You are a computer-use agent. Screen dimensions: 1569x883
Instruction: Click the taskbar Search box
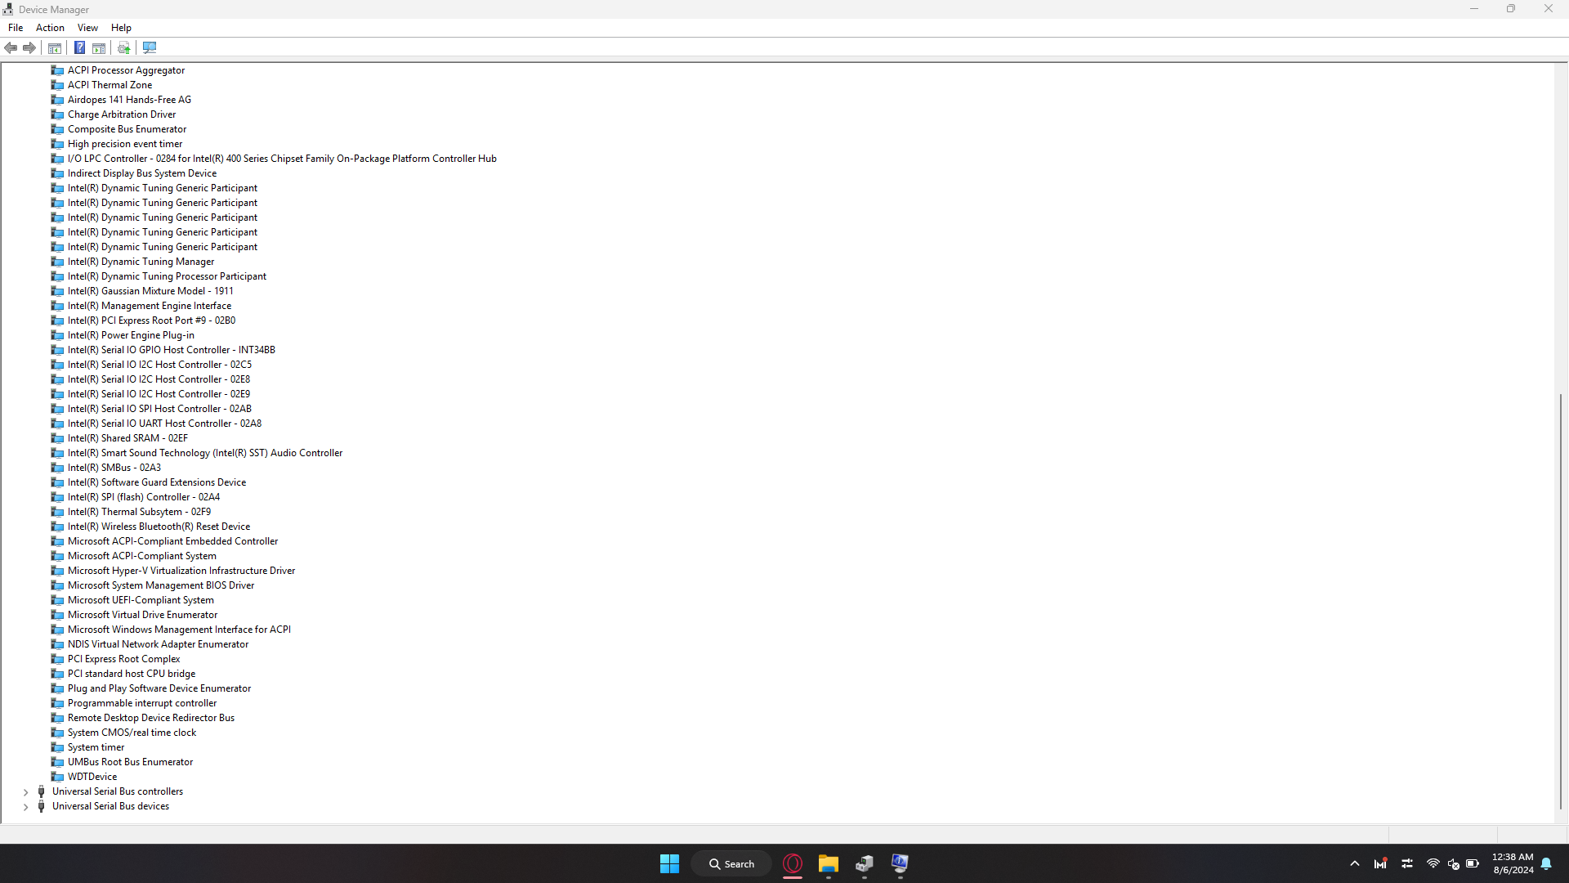click(x=731, y=864)
